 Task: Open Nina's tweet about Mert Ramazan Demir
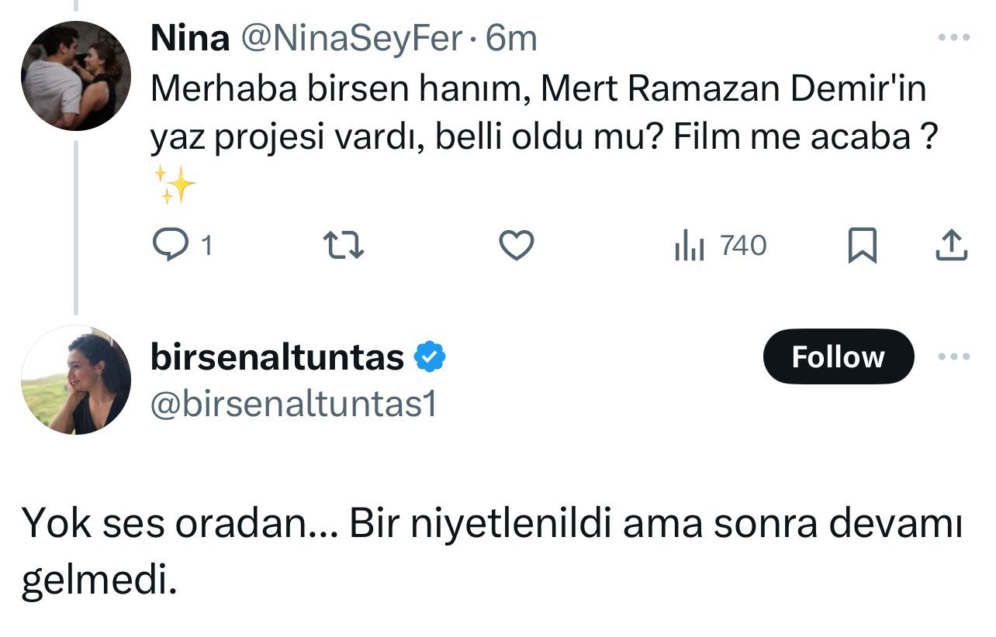(x=538, y=113)
